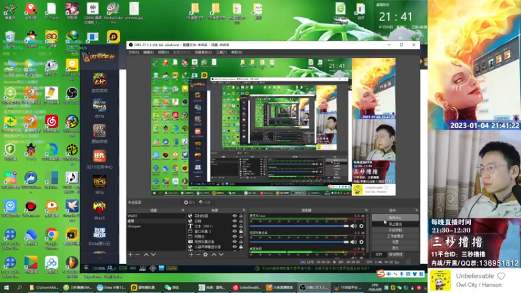
Task: Click the NetEase Cloud Music desktop icon
Action: click(x=51, y=124)
